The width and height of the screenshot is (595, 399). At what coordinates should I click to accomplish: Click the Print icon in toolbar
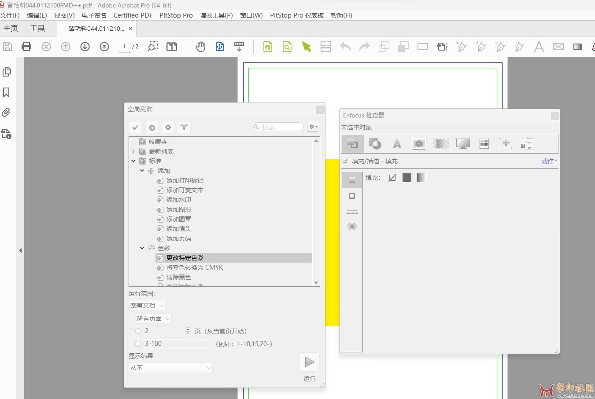tap(26, 47)
